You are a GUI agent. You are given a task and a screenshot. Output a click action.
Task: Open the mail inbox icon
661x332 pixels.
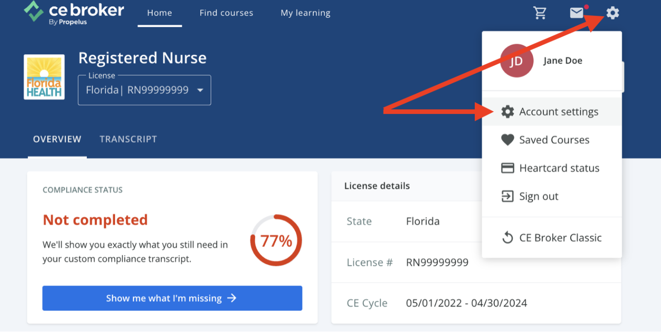click(577, 13)
